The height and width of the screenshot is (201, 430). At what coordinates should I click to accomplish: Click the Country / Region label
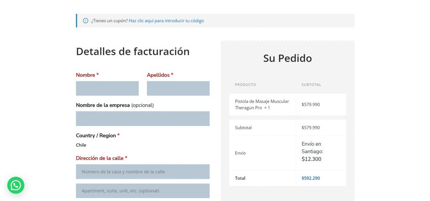point(96,136)
